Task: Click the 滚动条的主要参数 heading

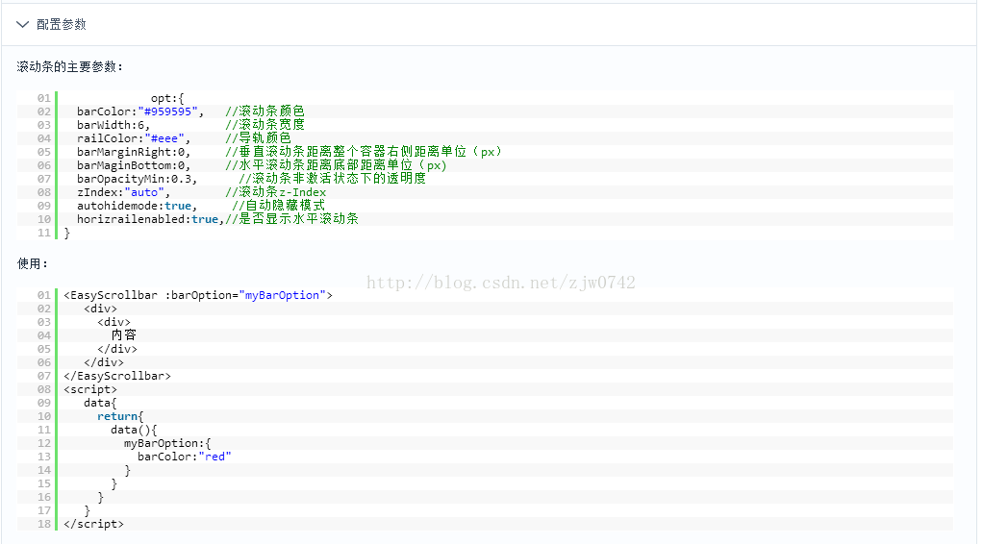Action: click(x=69, y=66)
